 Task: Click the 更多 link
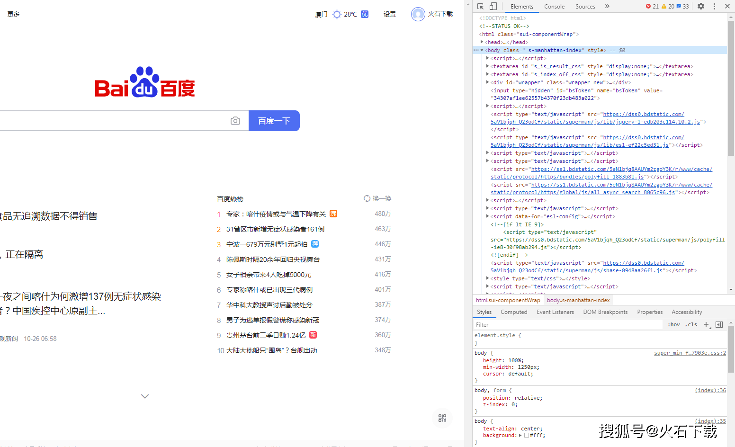pyautogui.click(x=14, y=14)
